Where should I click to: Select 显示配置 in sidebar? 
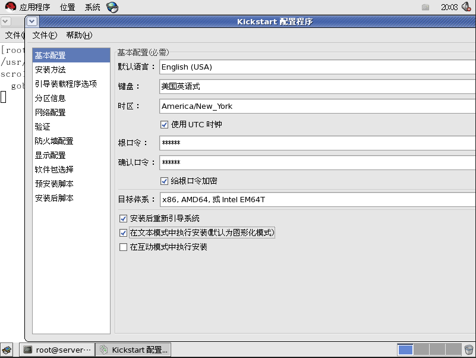(x=71, y=155)
